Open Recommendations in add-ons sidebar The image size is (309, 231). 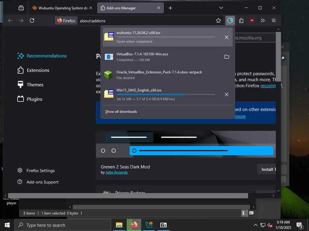pos(42,56)
